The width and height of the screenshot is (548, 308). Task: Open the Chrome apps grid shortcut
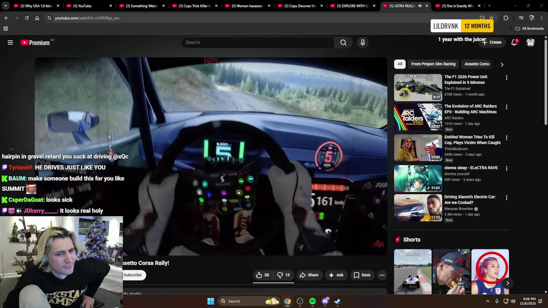[6, 29]
